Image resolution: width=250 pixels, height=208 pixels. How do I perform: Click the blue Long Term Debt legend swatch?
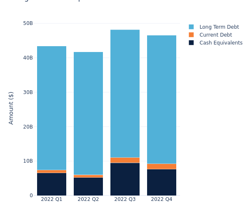(191, 27)
